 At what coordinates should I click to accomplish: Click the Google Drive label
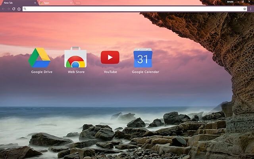[x=42, y=72]
